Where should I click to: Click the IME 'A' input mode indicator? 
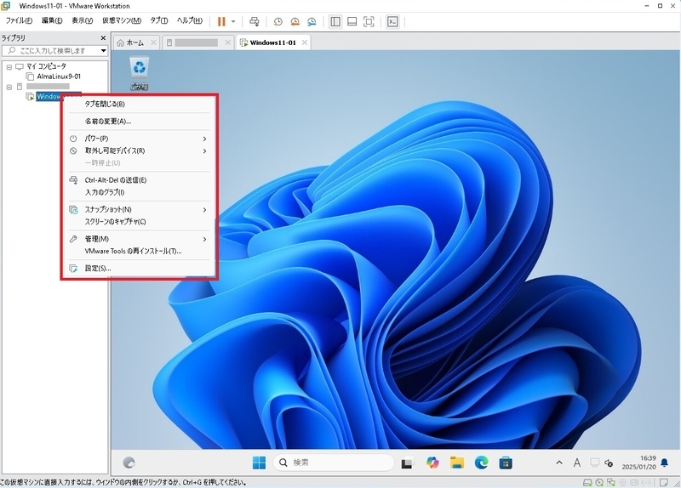tap(577, 462)
